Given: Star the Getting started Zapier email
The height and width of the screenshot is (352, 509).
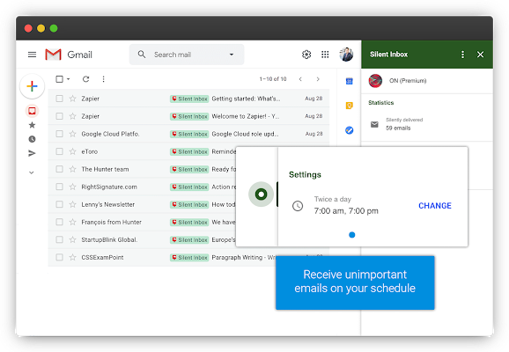Looking at the screenshot, I should point(73,99).
